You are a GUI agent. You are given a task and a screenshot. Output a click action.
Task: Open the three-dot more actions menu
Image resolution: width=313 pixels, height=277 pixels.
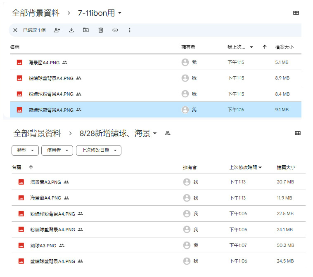coord(130,30)
